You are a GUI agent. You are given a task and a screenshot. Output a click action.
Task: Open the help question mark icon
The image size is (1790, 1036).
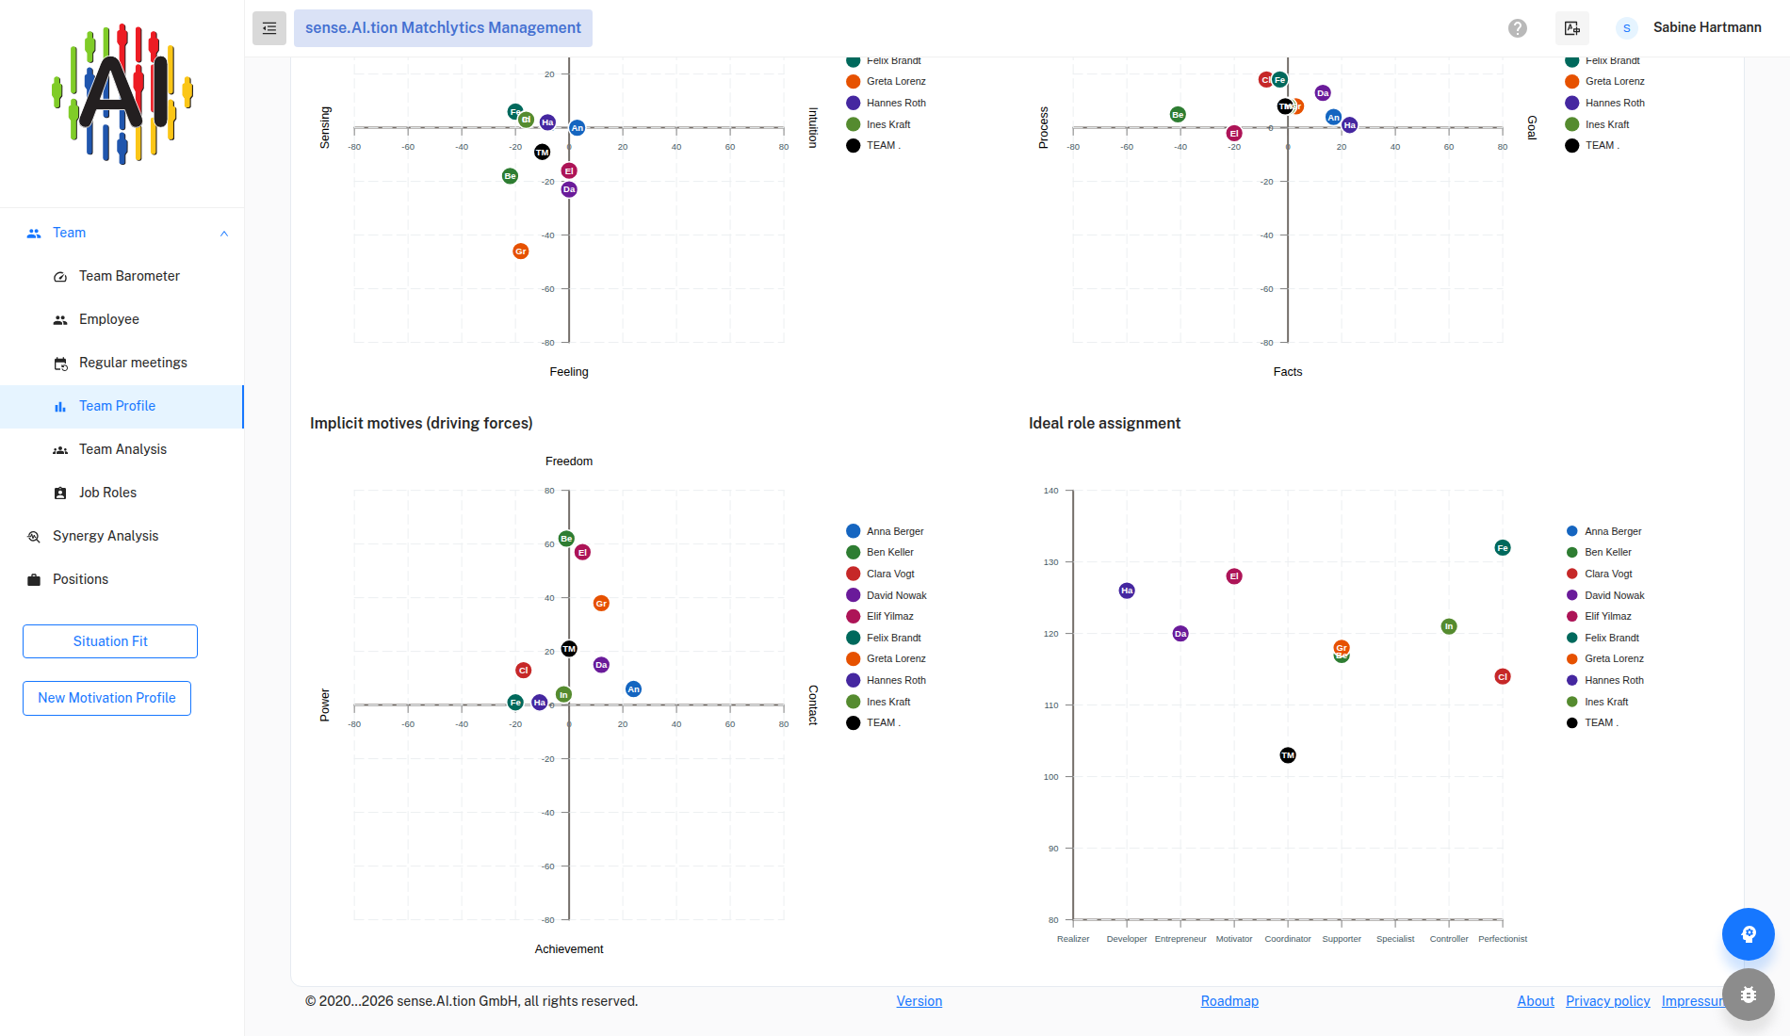[1518, 28]
